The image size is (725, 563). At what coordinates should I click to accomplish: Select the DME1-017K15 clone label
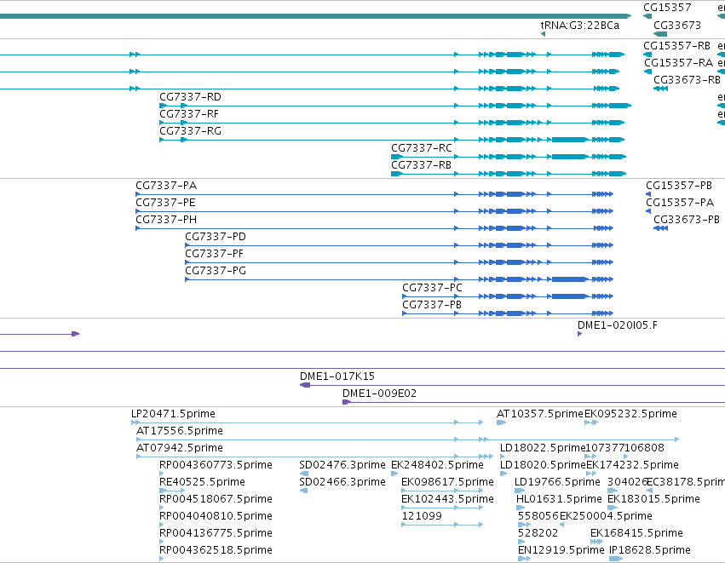[337, 376]
